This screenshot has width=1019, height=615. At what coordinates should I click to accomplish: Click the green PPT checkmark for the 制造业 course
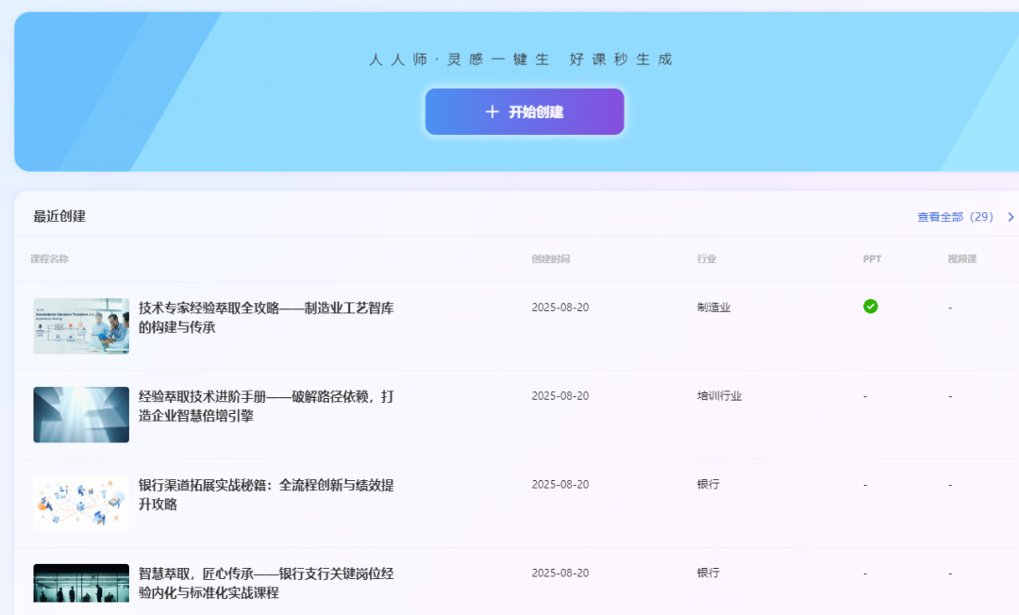coord(871,306)
